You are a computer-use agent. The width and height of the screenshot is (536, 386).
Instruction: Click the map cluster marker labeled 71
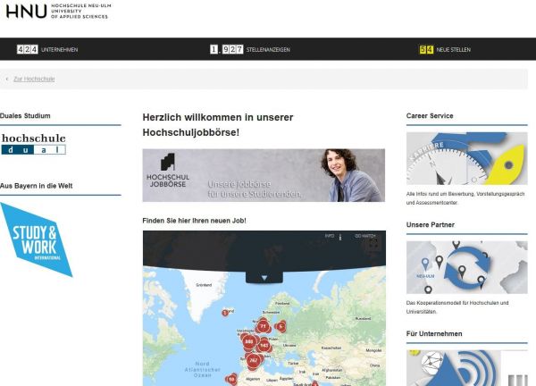pyautogui.click(x=263, y=326)
